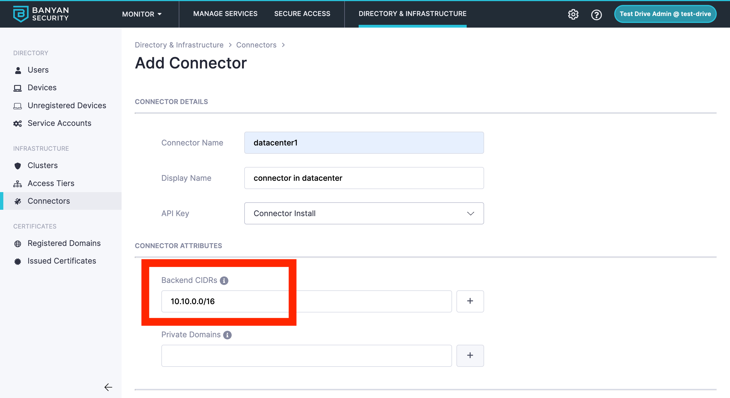
Task: Click the Issued Certificates badge icon
Action: pyautogui.click(x=18, y=261)
